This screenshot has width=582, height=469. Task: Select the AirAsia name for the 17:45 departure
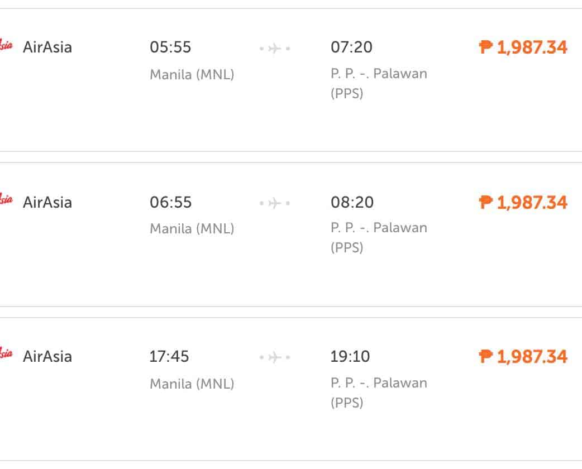(47, 356)
